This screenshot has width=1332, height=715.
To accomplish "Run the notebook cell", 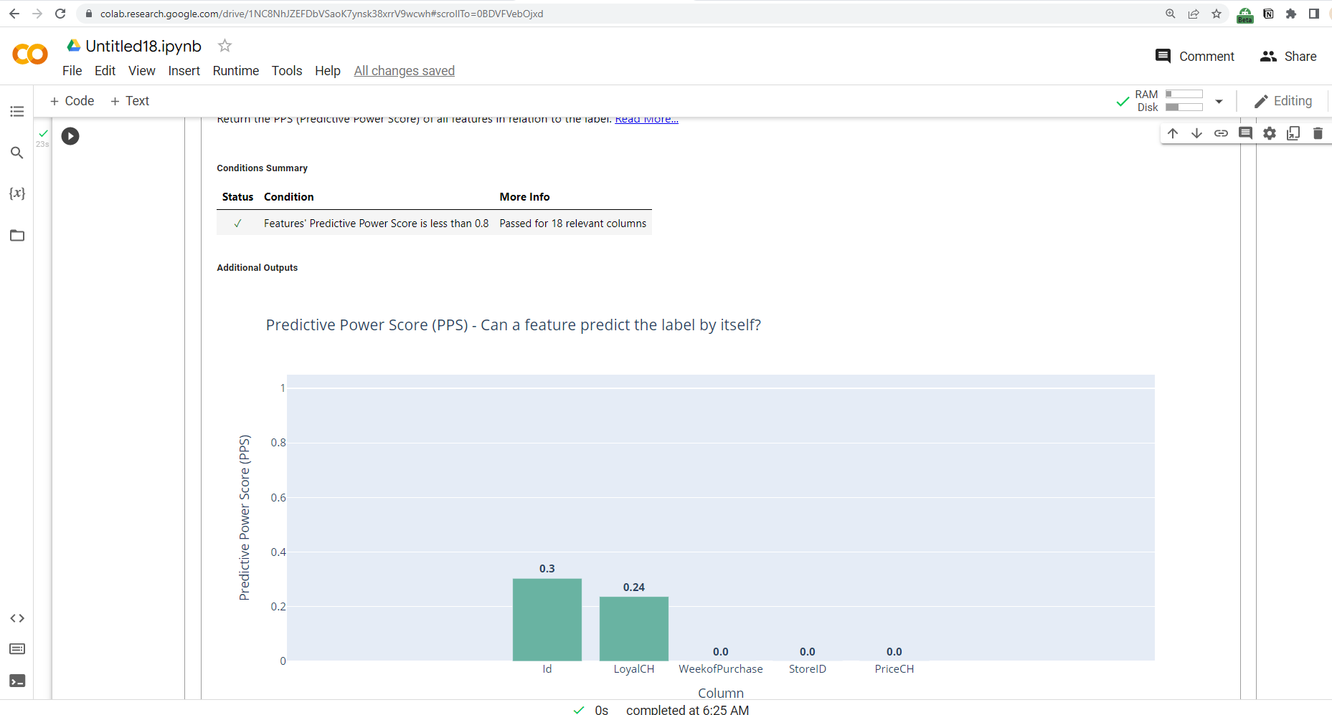I will pos(70,135).
